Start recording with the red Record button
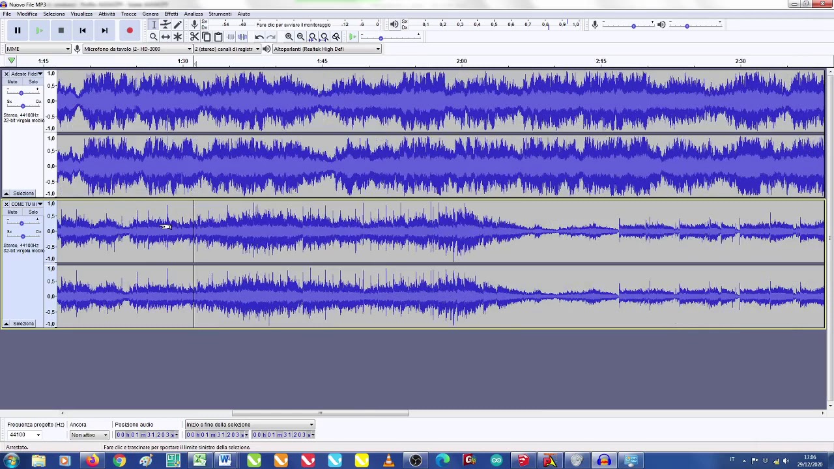The height and width of the screenshot is (469, 834). pos(130,31)
